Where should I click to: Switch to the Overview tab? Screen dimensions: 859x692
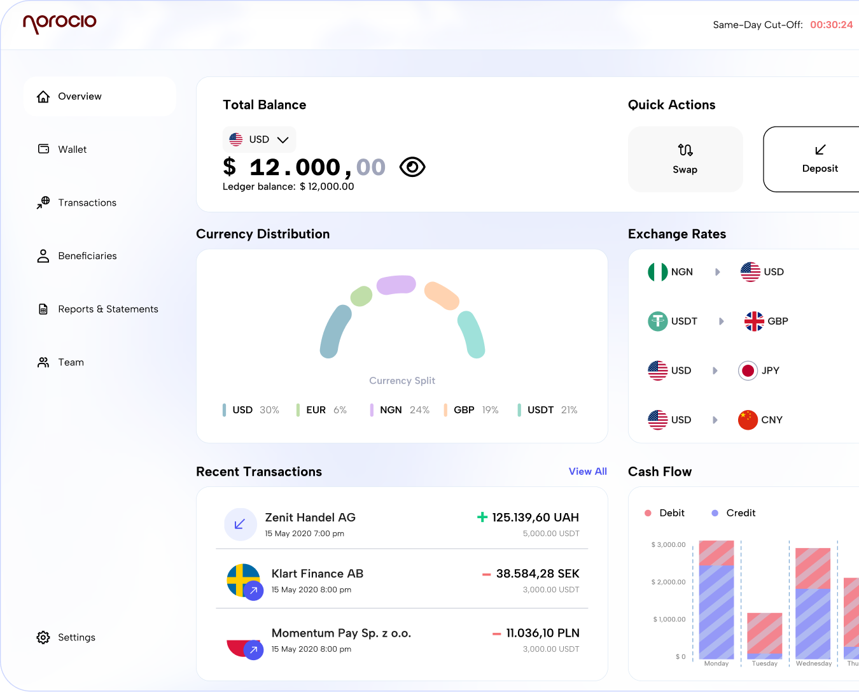coord(80,96)
